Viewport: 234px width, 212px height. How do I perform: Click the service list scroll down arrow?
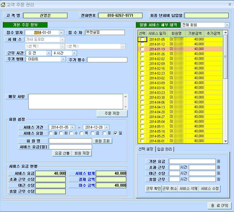[225, 141]
